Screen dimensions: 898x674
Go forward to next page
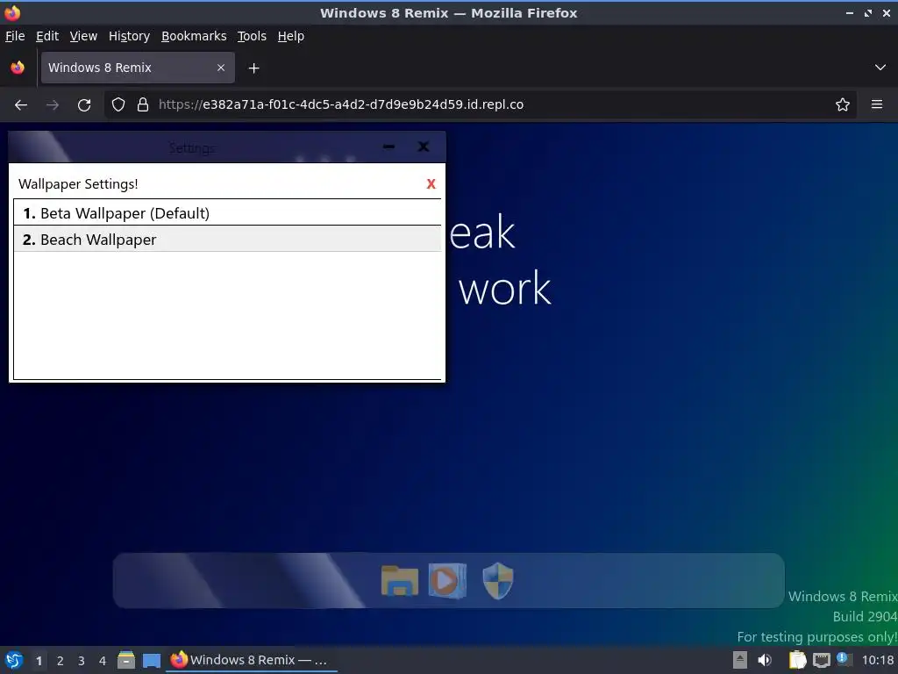(53, 105)
